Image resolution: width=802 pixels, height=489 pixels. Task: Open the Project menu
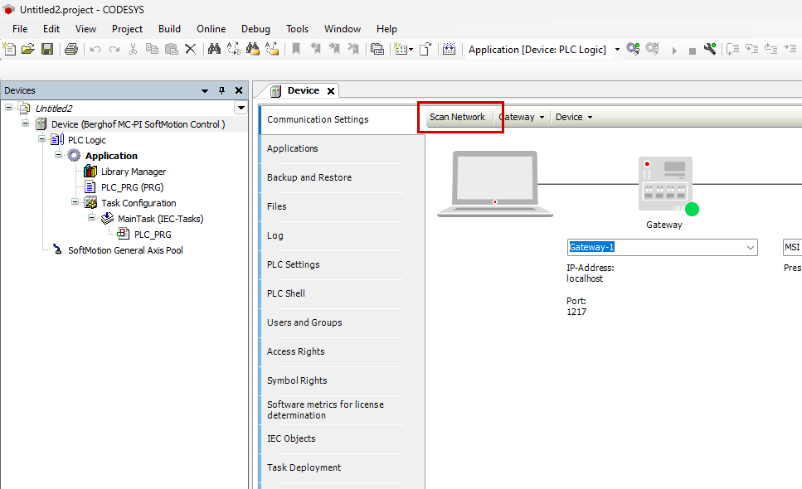pyautogui.click(x=127, y=29)
